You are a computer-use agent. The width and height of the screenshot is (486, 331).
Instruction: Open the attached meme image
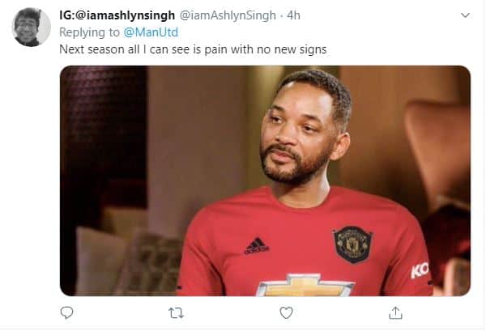tap(265, 180)
